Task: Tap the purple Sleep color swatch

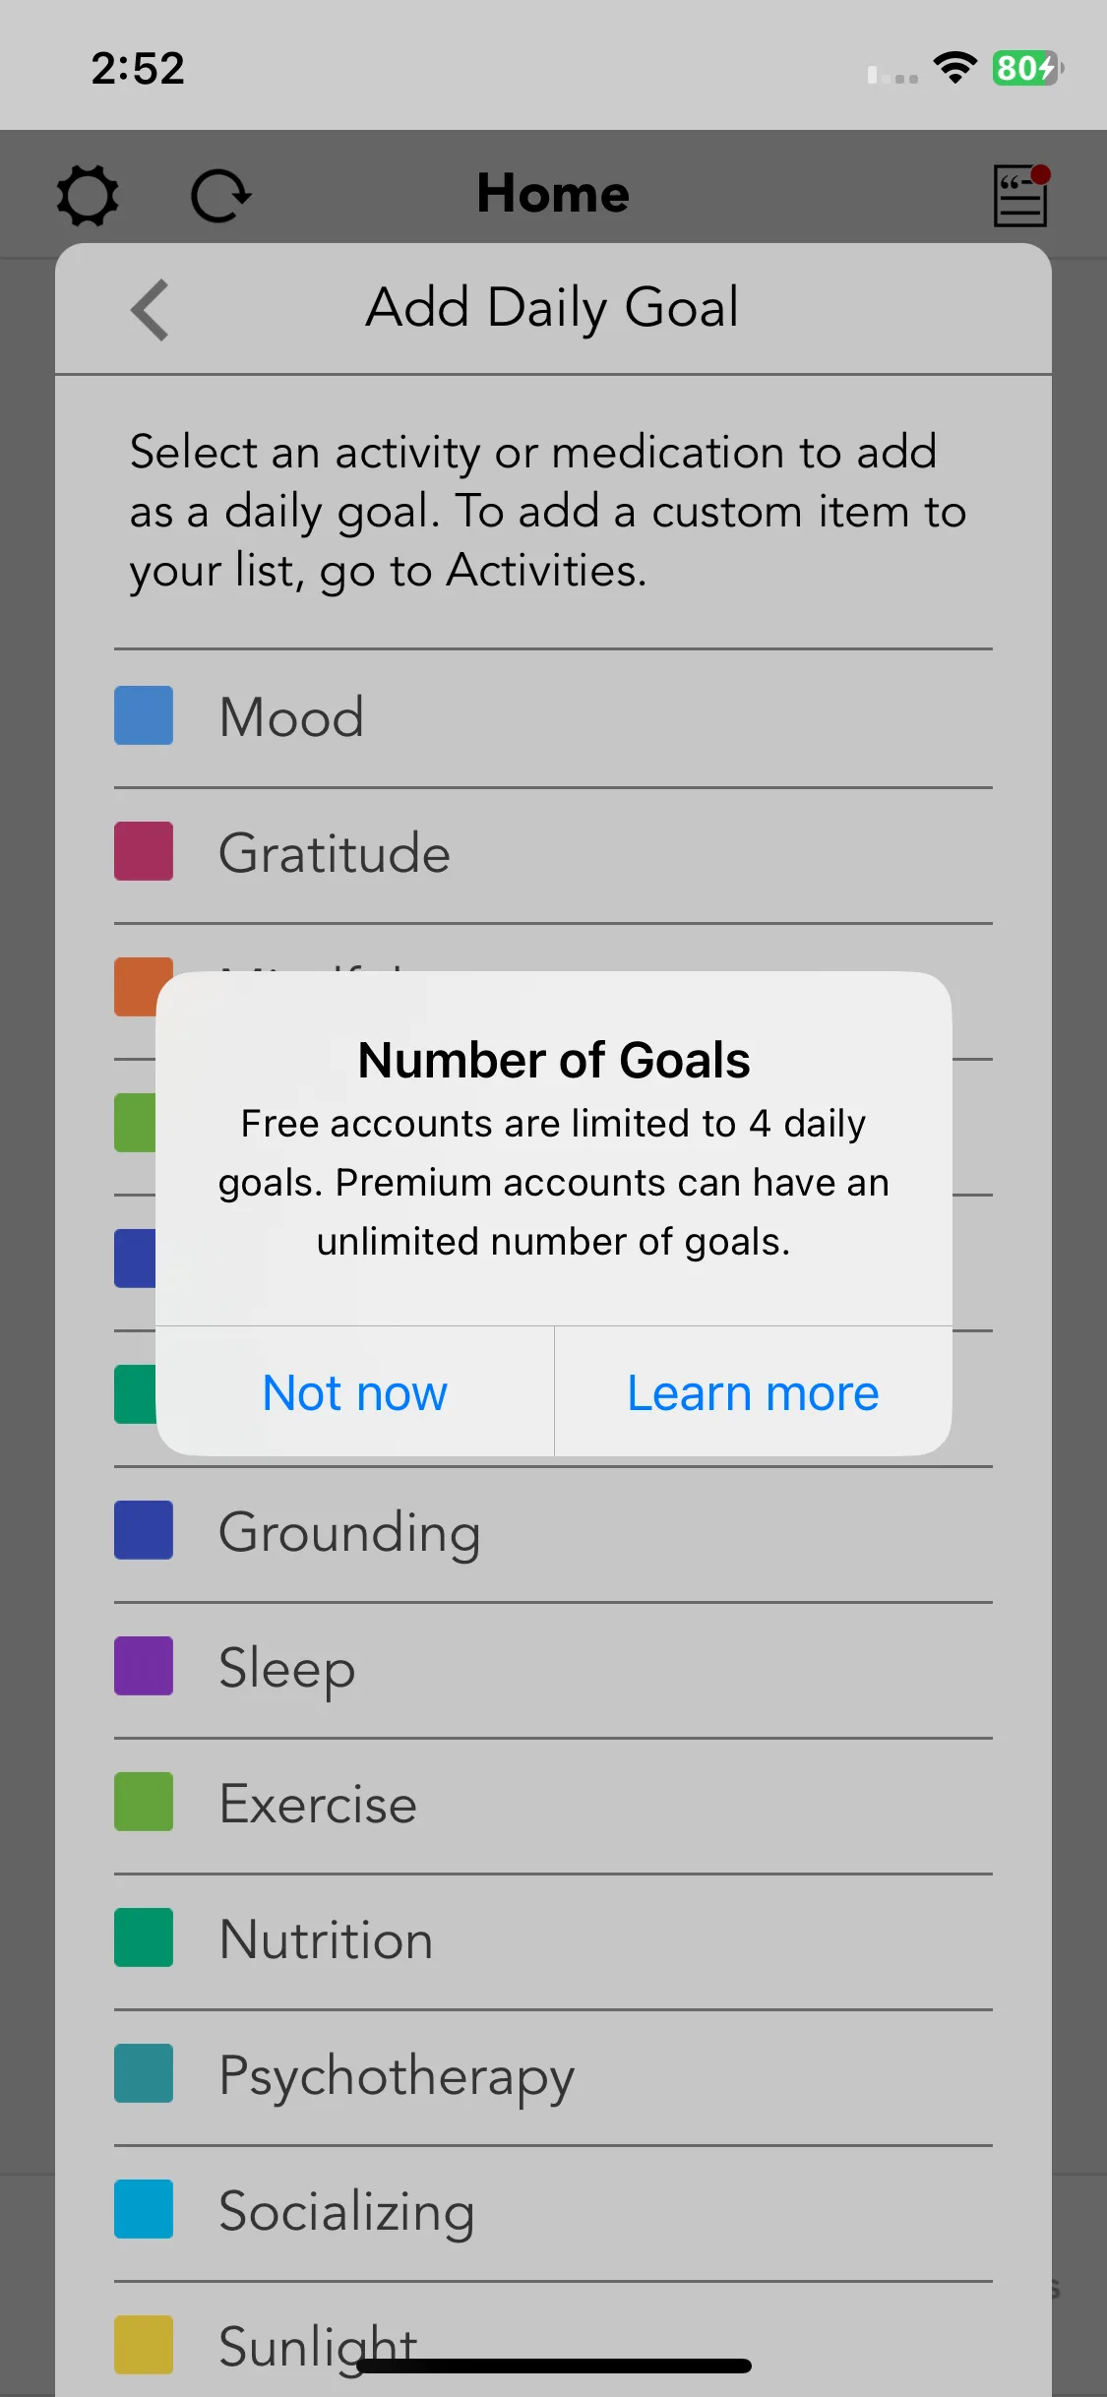Action: (x=144, y=1666)
